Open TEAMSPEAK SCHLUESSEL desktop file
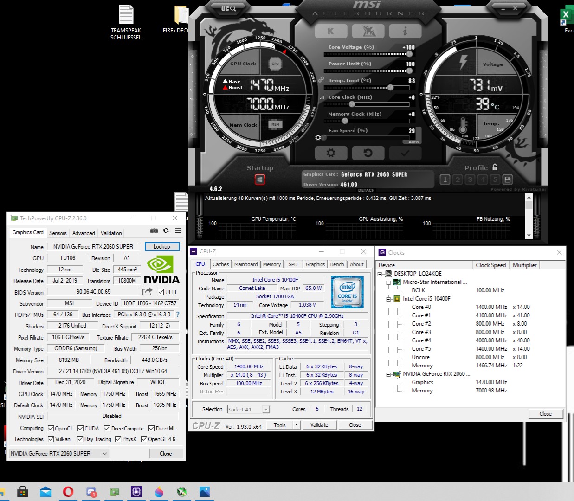 (126, 22)
